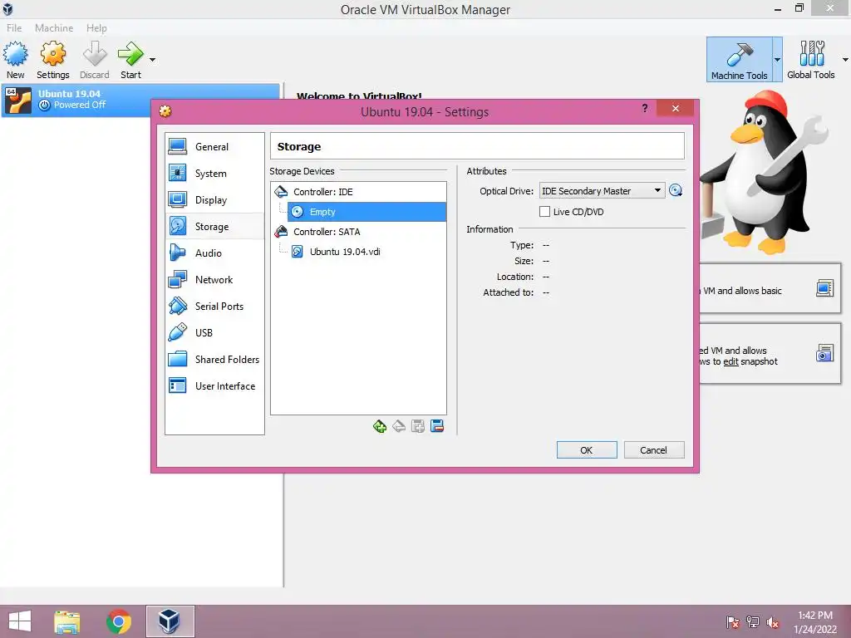Viewport: 851px width, 638px height.
Task: Select Ubuntu 19.04.vdi disk entry
Action: coord(366,252)
